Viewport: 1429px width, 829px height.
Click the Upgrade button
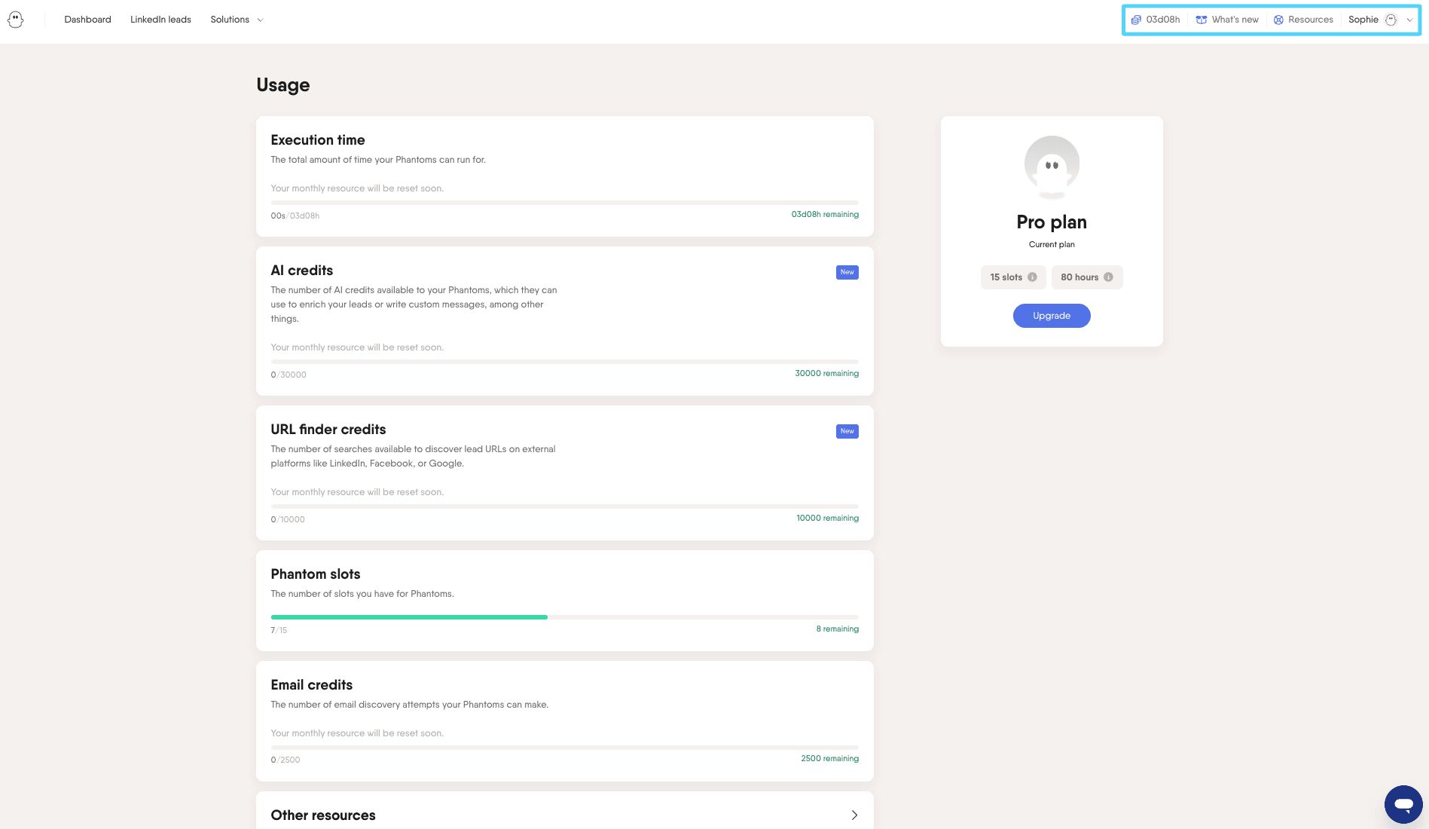pos(1052,316)
